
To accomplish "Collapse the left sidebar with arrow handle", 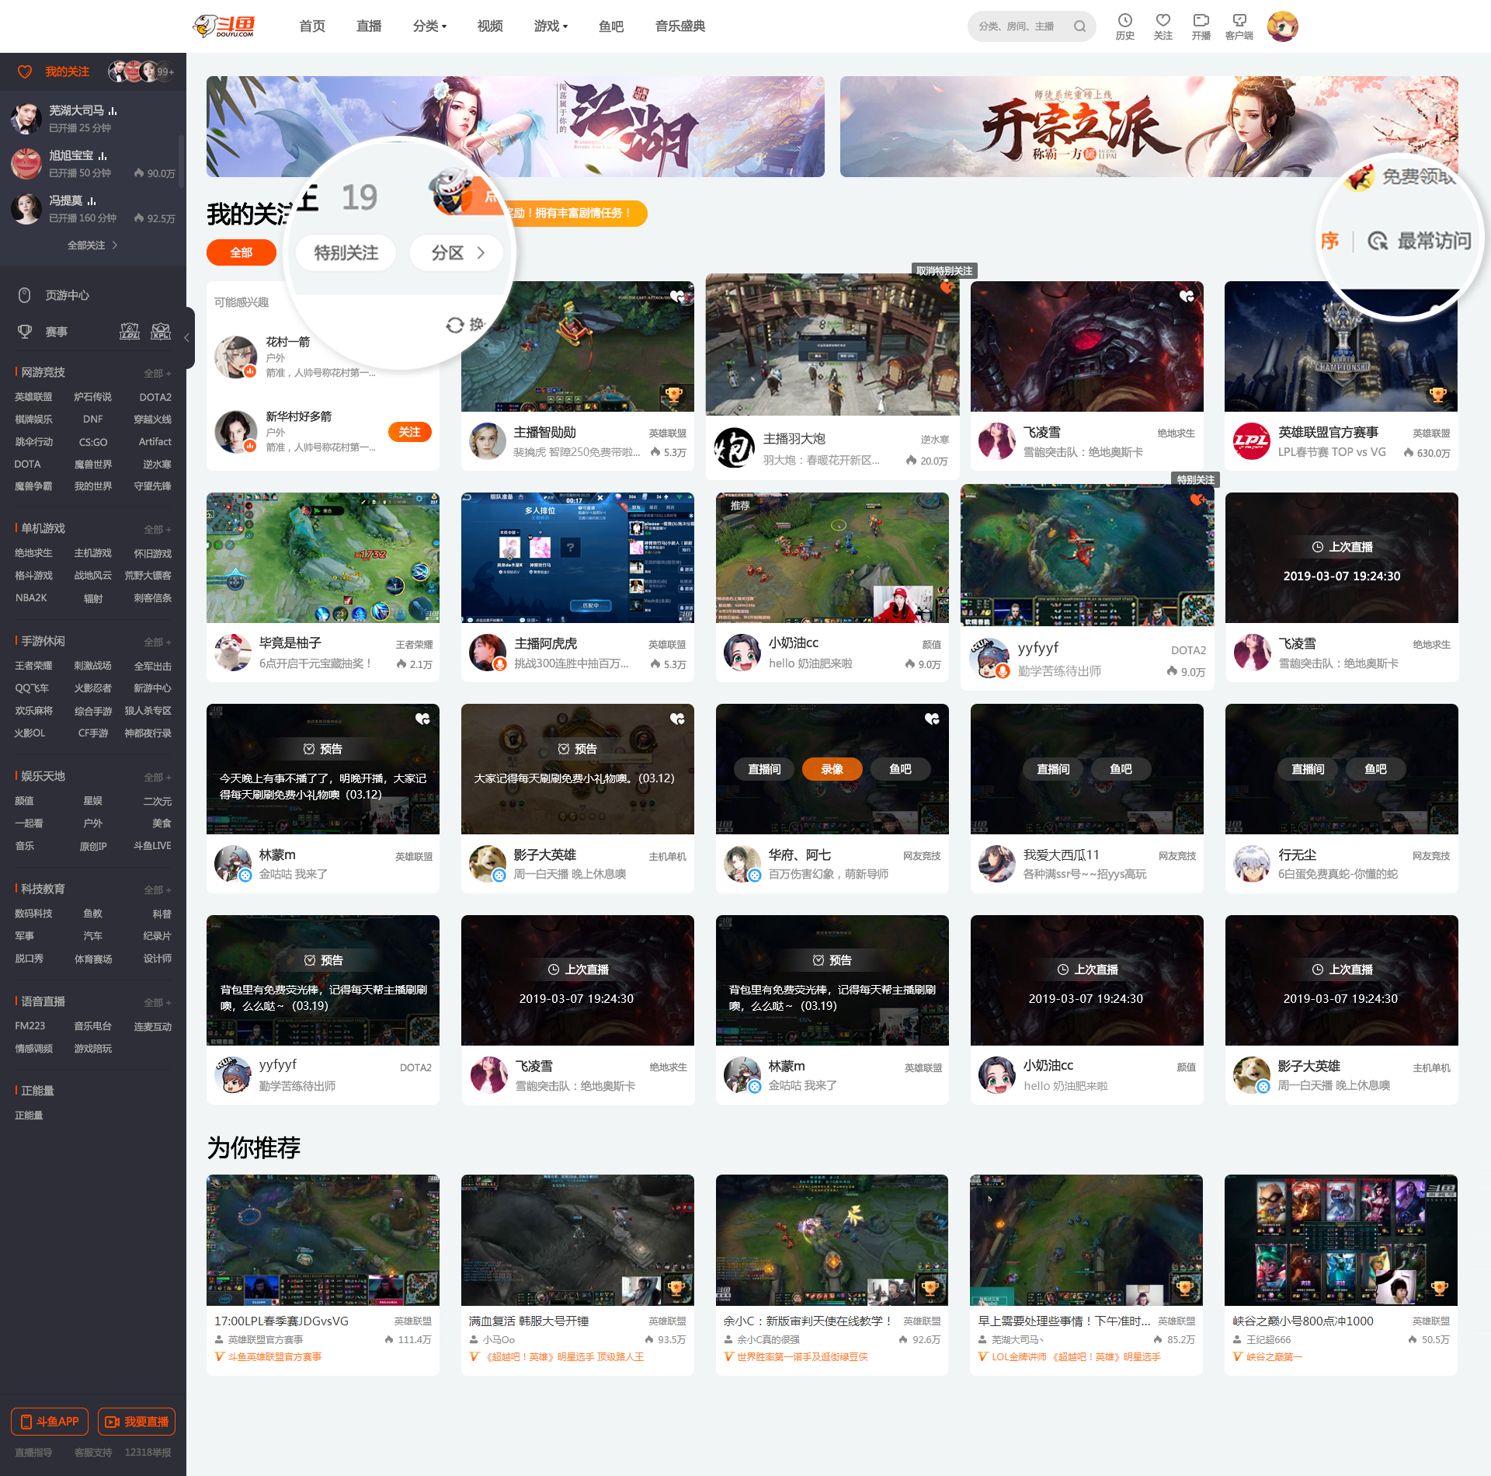I will pyautogui.click(x=187, y=338).
